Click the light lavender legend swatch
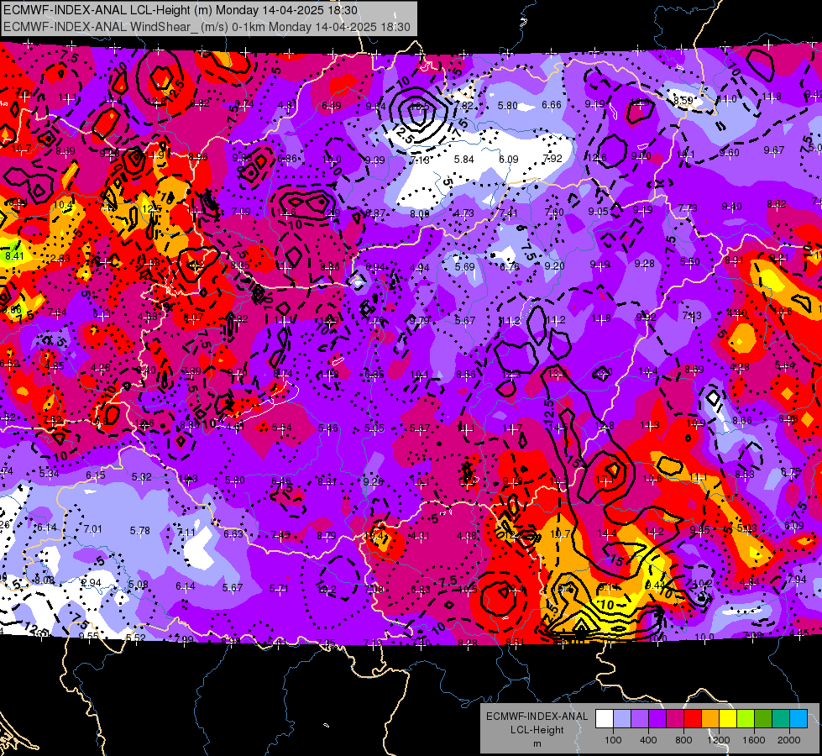 point(621,719)
